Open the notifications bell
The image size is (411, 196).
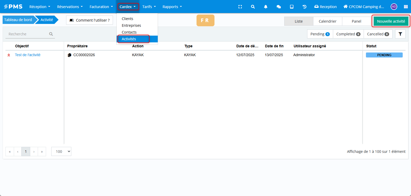[x=265, y=7]
